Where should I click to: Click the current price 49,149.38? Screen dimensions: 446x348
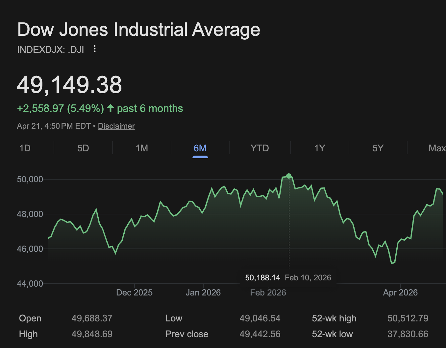pyautogui.click(x=69, y=85)
